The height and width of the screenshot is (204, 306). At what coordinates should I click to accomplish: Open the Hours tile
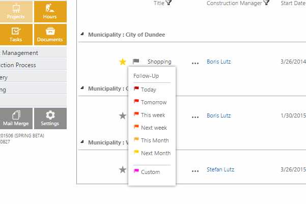click(x=50, y=12)
